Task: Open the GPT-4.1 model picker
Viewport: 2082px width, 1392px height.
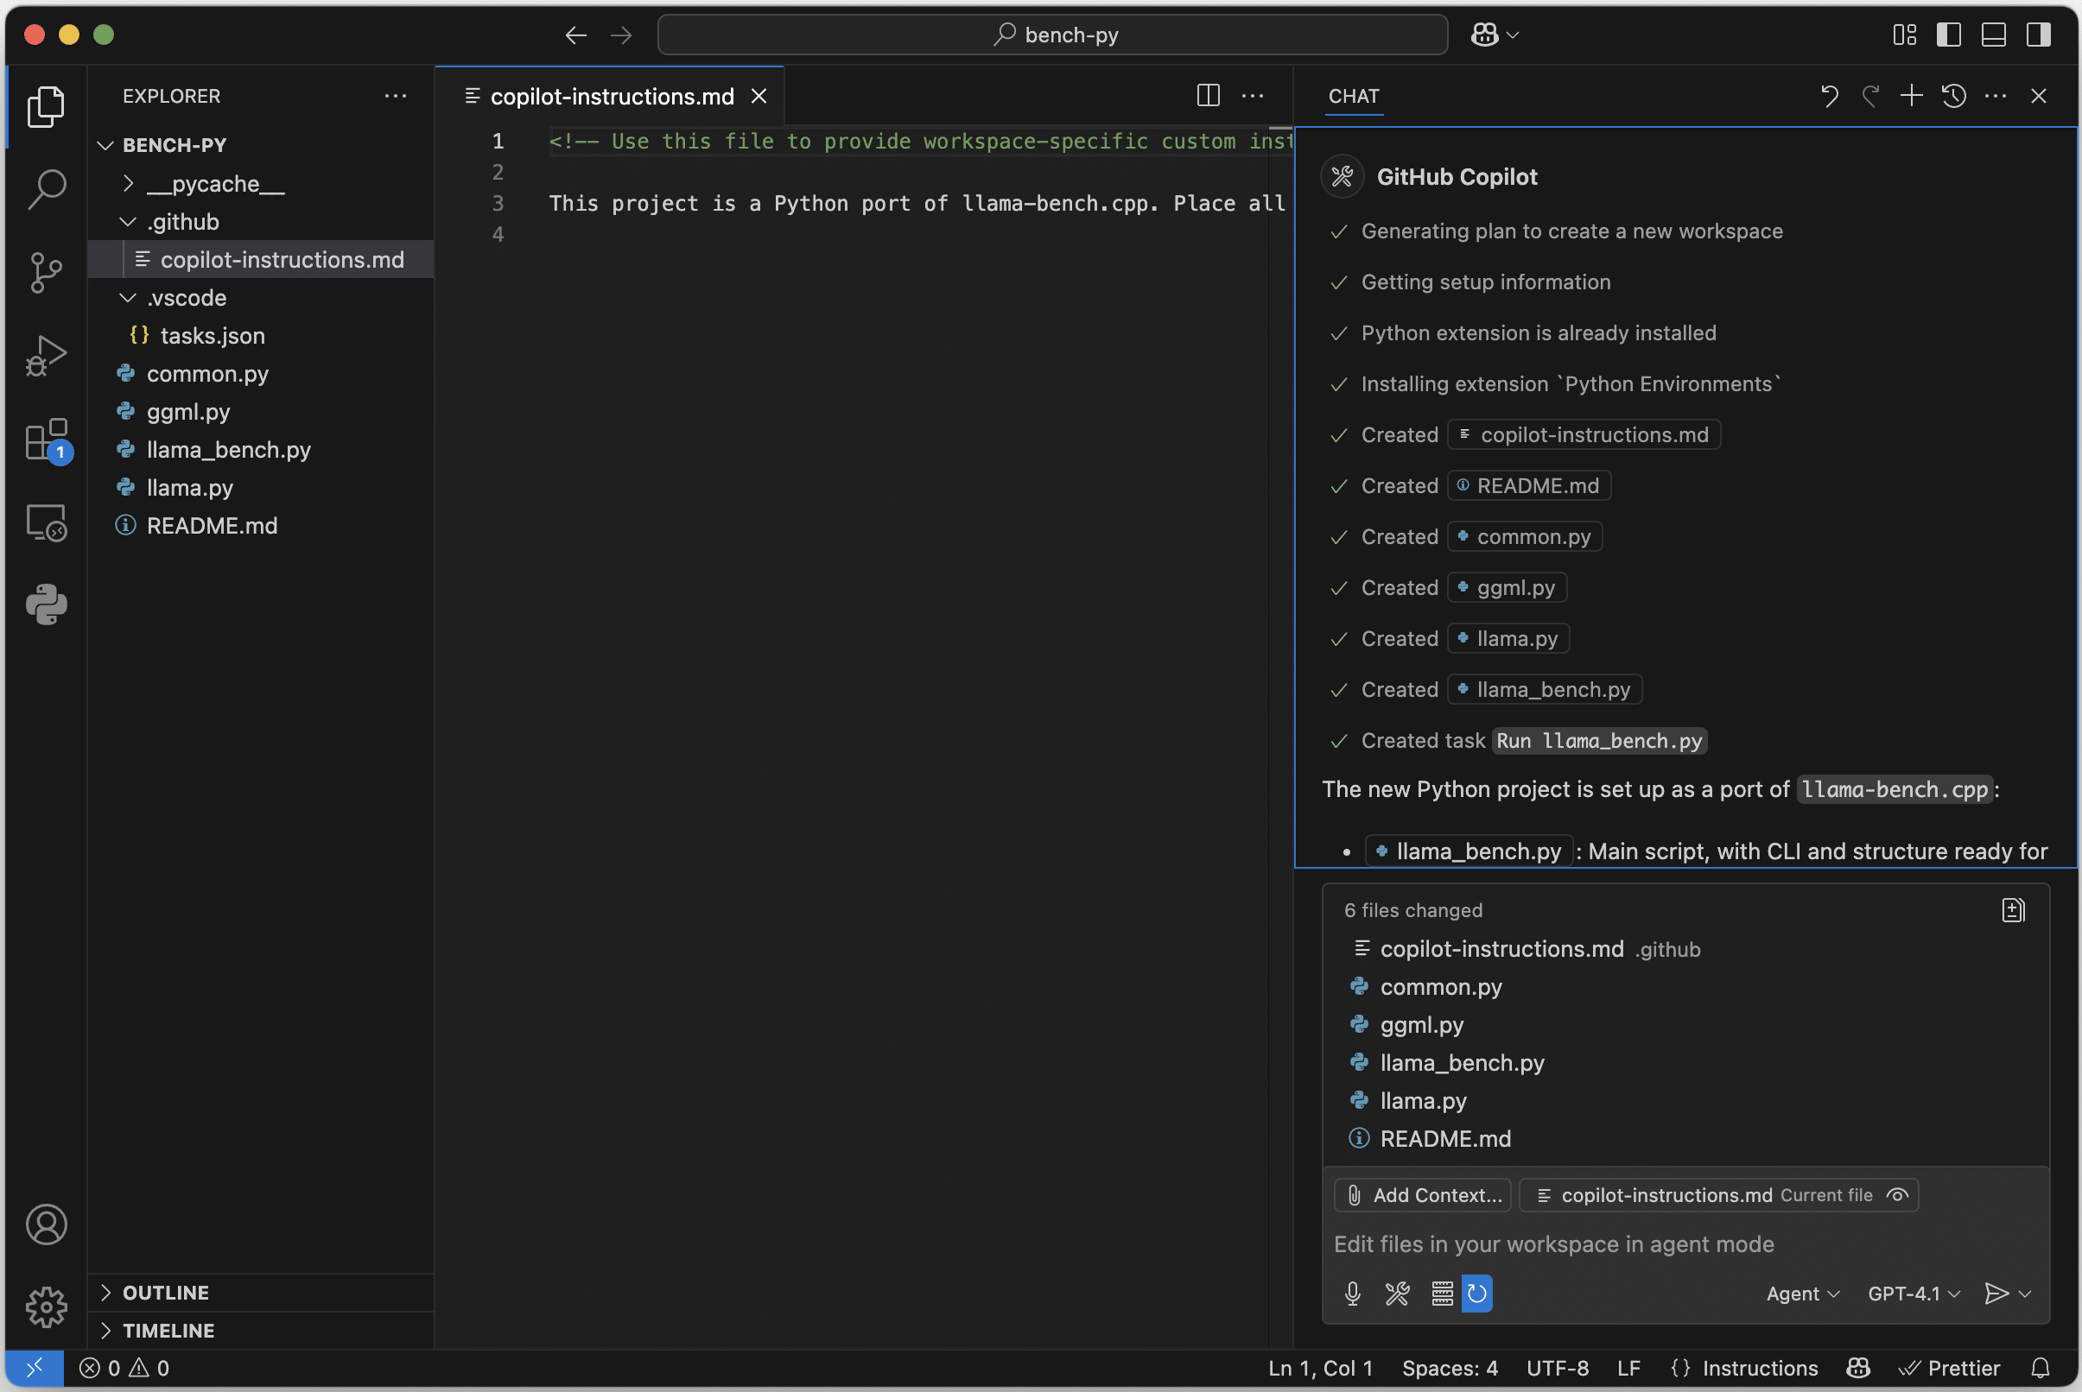Action: 1914,1294
